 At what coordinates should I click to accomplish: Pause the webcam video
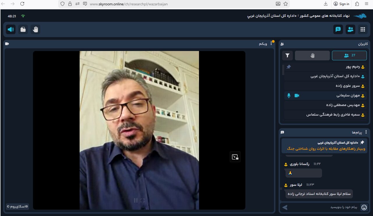tap(136, 200)
